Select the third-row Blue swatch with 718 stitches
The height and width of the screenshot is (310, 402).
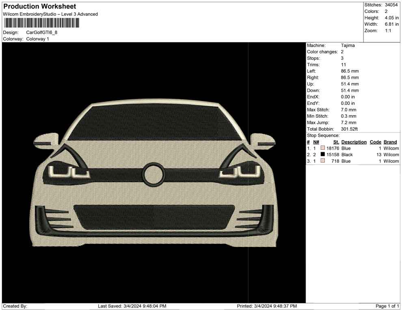tap(323, 161)
